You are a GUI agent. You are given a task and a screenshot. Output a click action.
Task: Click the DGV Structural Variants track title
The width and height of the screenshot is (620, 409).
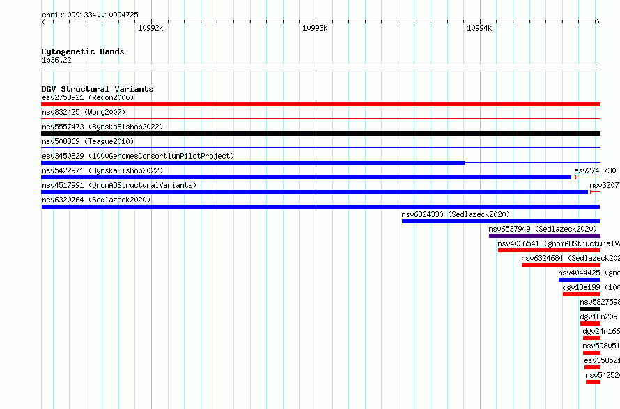tap(98, 89)
